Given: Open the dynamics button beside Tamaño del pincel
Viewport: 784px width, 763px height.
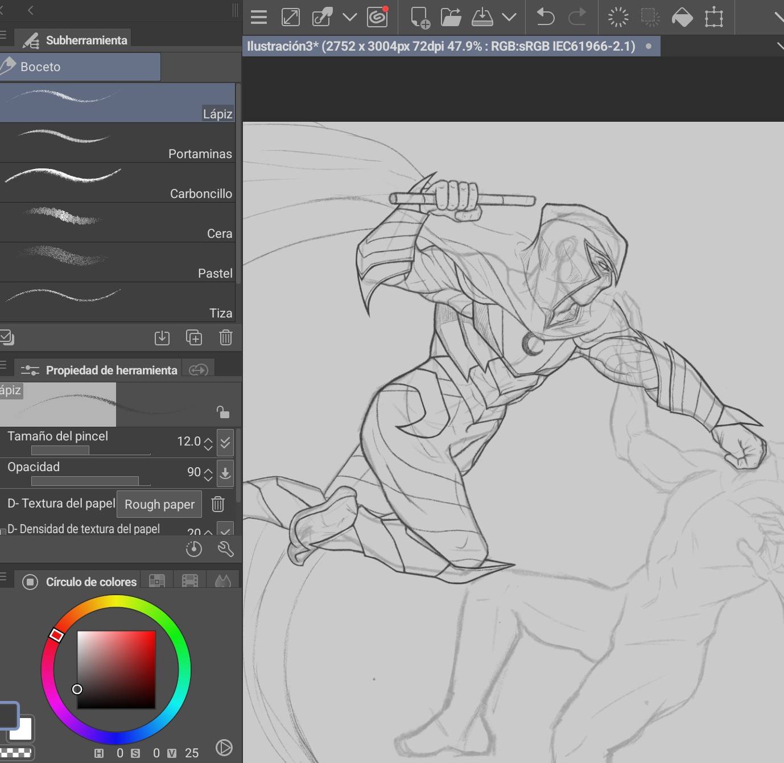Looking at the screenshot, I should pyautogui.click(x=225, y=443).
